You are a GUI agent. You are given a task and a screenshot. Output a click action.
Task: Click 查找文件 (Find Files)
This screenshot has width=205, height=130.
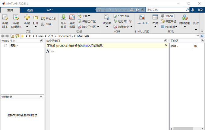tap(49, 19)
